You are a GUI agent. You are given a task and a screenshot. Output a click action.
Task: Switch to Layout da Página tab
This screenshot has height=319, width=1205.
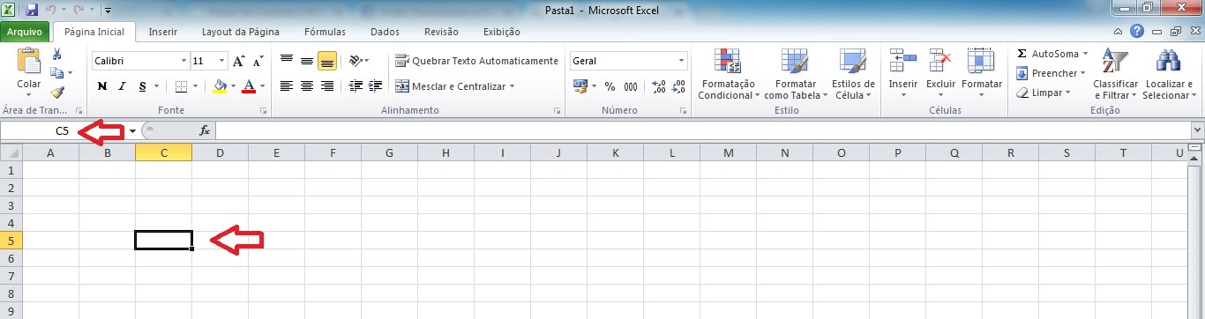(x=241, y=32)
